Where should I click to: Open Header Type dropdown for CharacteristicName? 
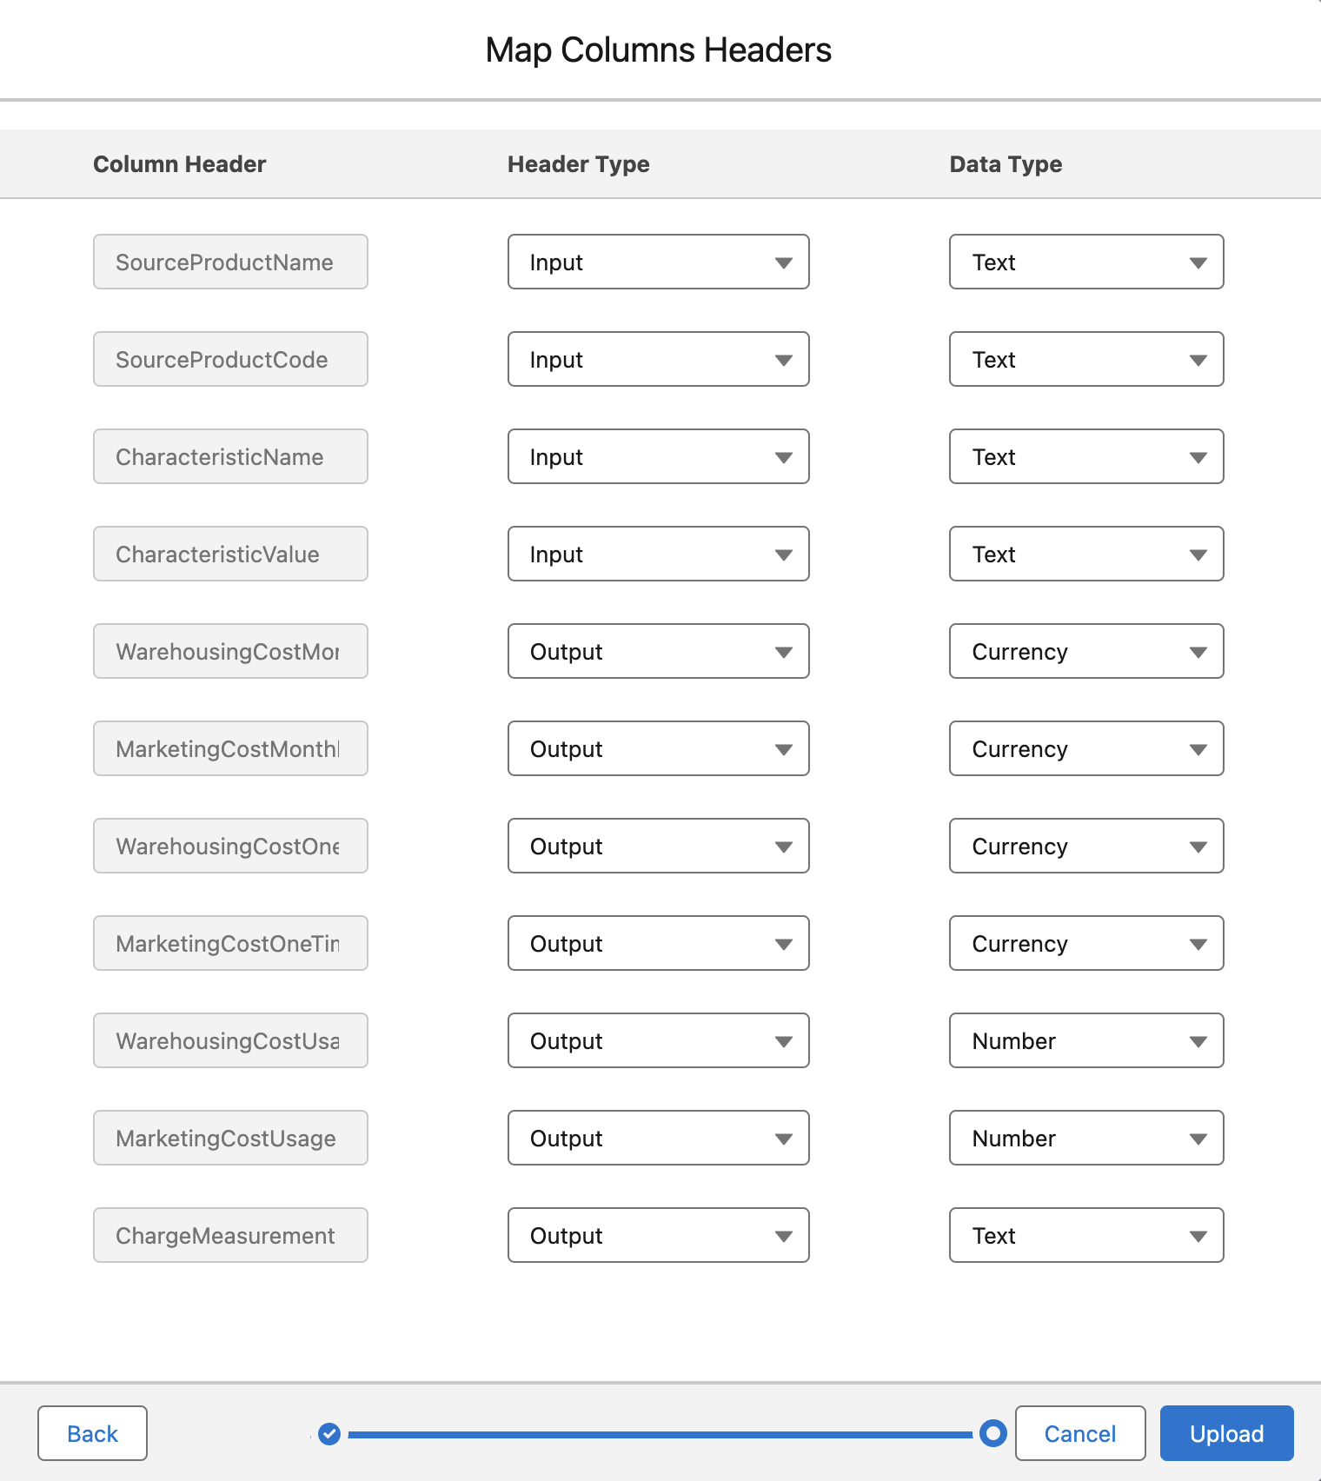[x=659, y=456]
